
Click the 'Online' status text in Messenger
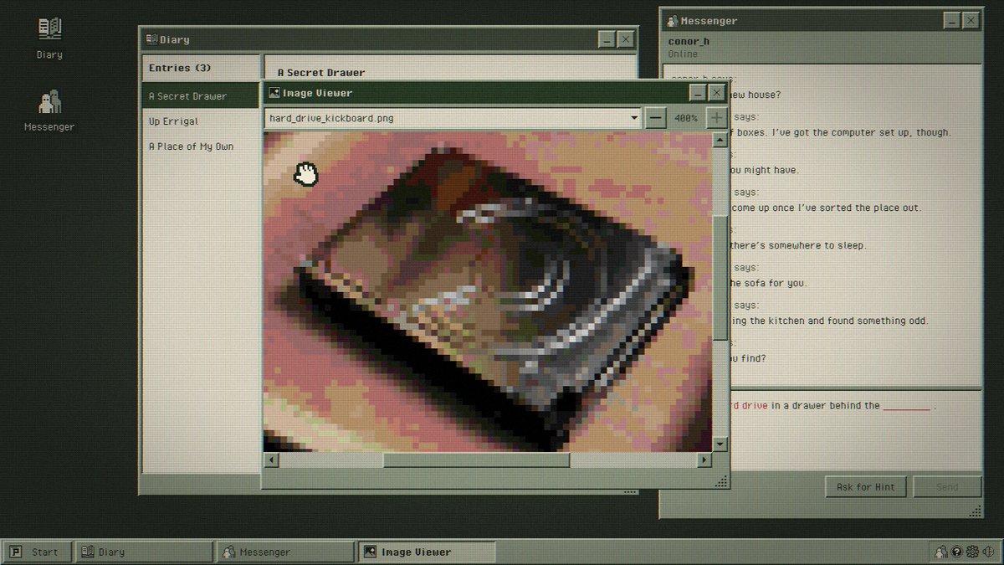[683, 54]
